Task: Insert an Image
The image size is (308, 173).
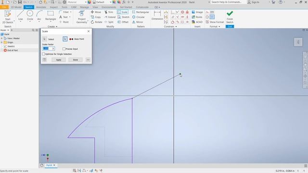Action: (197, 12)
